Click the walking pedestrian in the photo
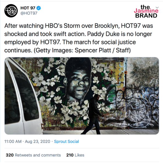The height and width of the screenshot is (163, 163). click(93, 114)
